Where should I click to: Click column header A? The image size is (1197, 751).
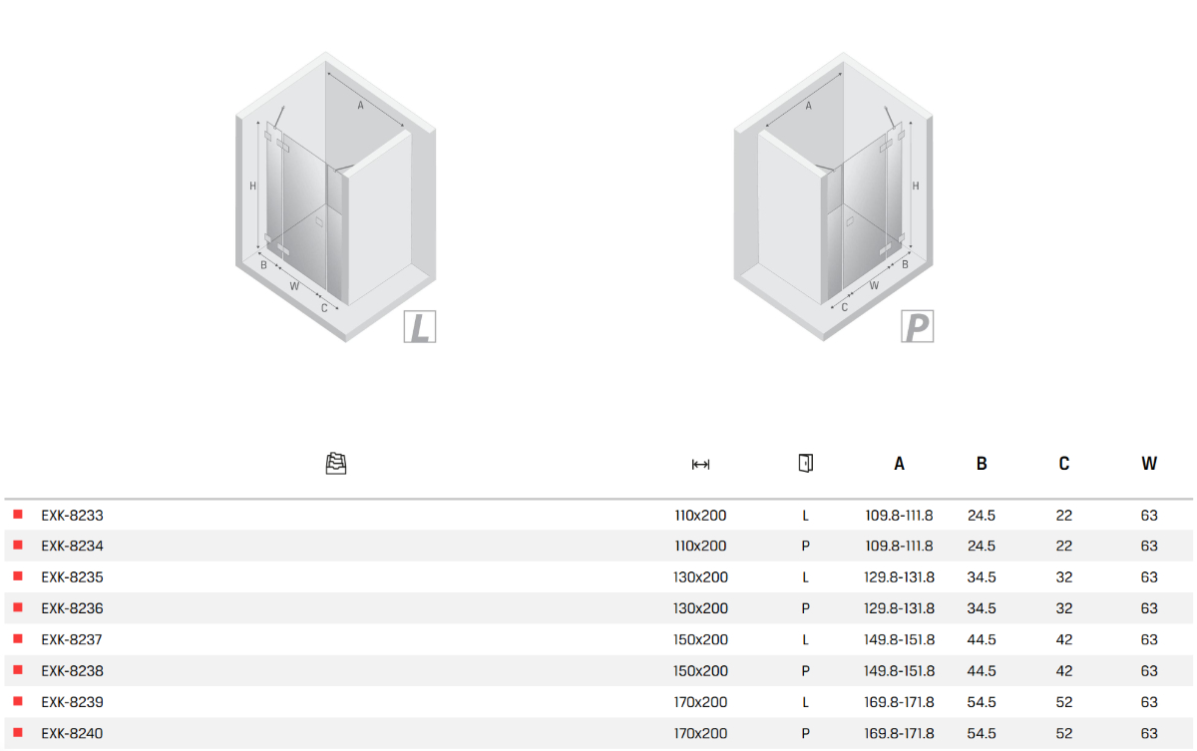pos(899,464)
